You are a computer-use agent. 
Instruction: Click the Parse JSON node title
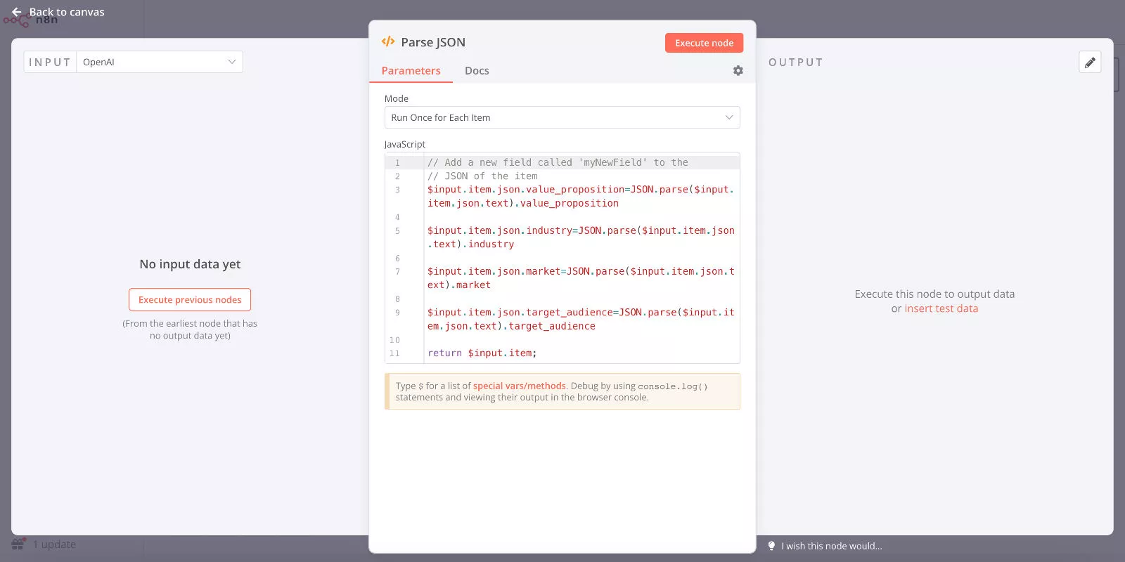coord(433,42)
